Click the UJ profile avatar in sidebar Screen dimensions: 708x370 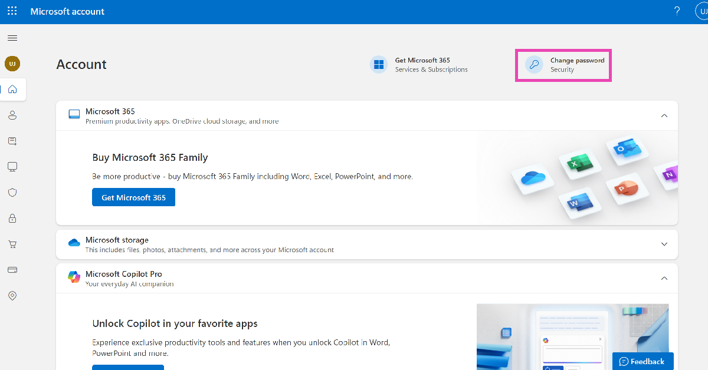click(x=12, y=64)
